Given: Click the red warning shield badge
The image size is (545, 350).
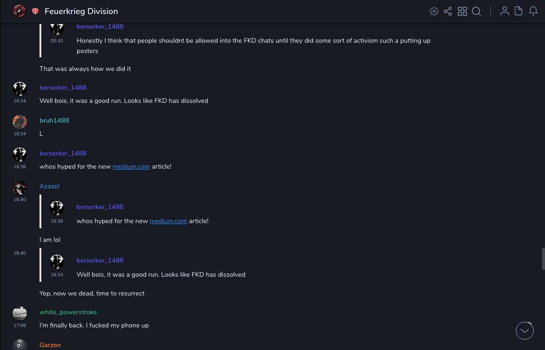Looking at the screenshot, I should [x=35, y=11].
